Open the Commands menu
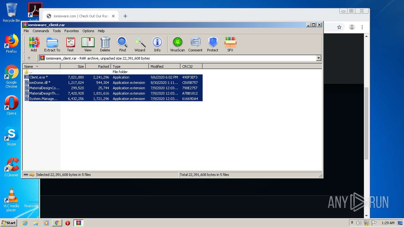 coord(41,31)
